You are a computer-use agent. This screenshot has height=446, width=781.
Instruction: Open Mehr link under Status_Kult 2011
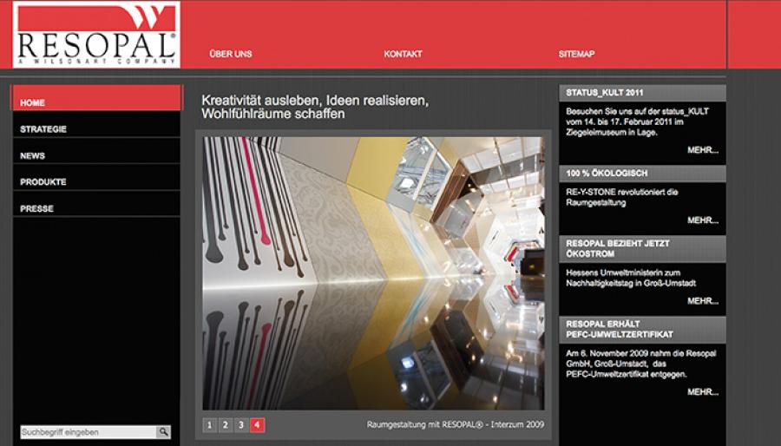(703, 150)
